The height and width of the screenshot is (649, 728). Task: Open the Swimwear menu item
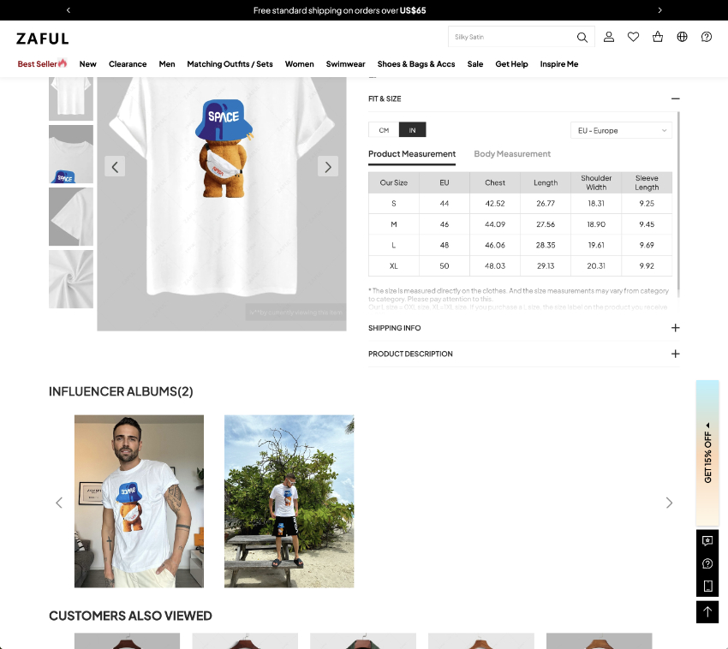click(345, 64)
